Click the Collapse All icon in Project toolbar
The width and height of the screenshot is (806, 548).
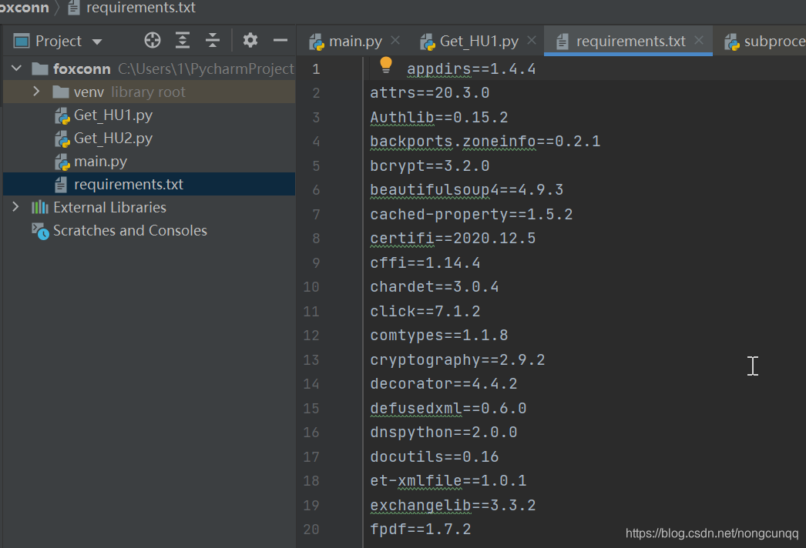213,40
